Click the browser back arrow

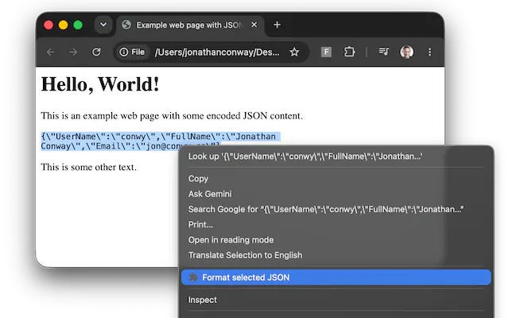click(50, 52)
